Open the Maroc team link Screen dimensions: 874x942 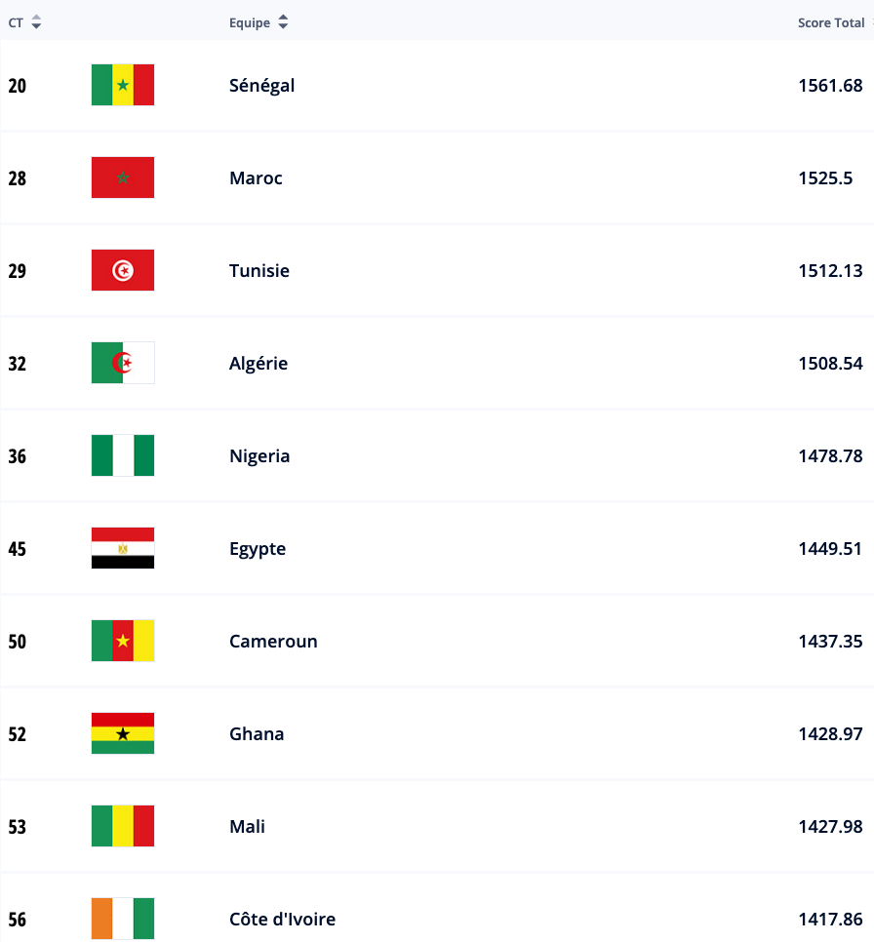[x=256, y=177]
